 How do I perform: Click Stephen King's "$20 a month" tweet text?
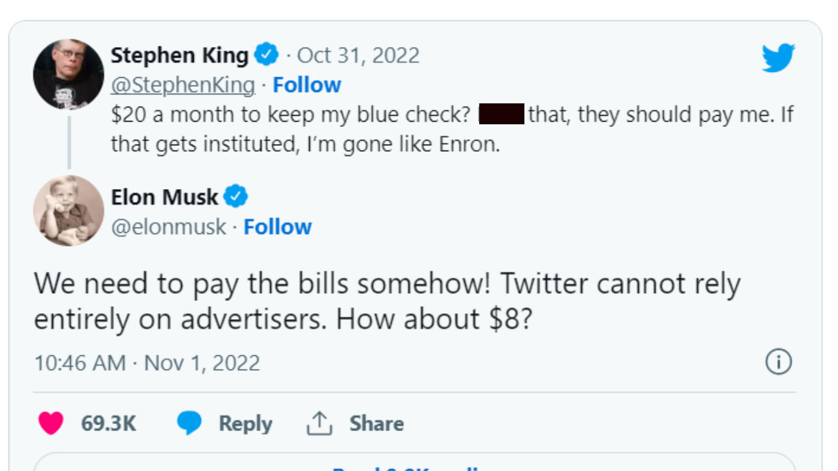point(291,115)
